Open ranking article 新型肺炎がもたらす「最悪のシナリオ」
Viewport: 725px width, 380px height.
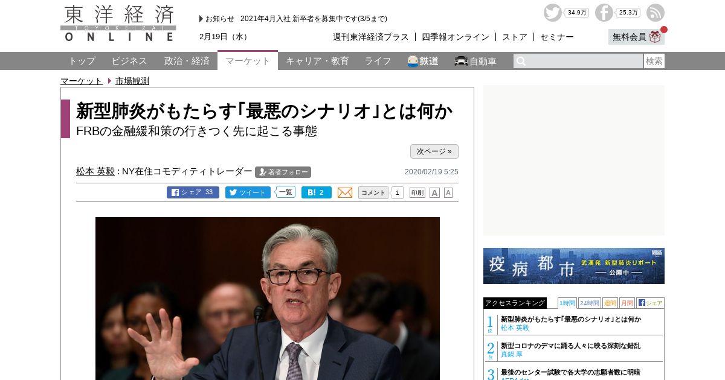tap(571, 319)
